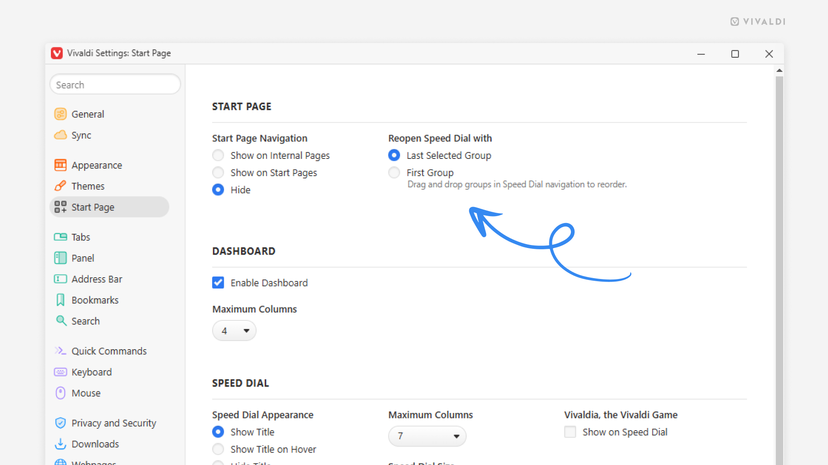Toggle the Enable Dashboard checkbox
828x465 pixels.
(218, 283)
